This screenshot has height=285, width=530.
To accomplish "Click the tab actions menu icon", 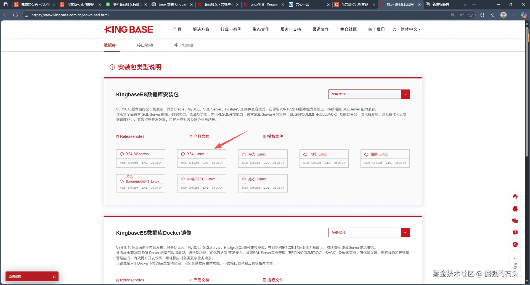I will point(5,4).
